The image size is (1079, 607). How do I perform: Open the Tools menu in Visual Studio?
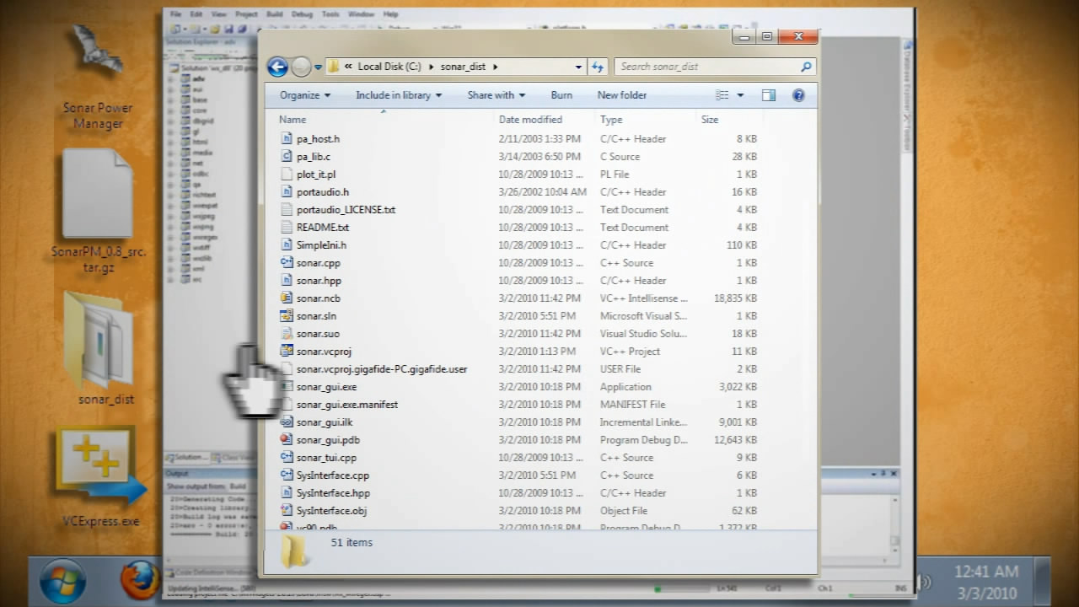(x=330, y=14)
